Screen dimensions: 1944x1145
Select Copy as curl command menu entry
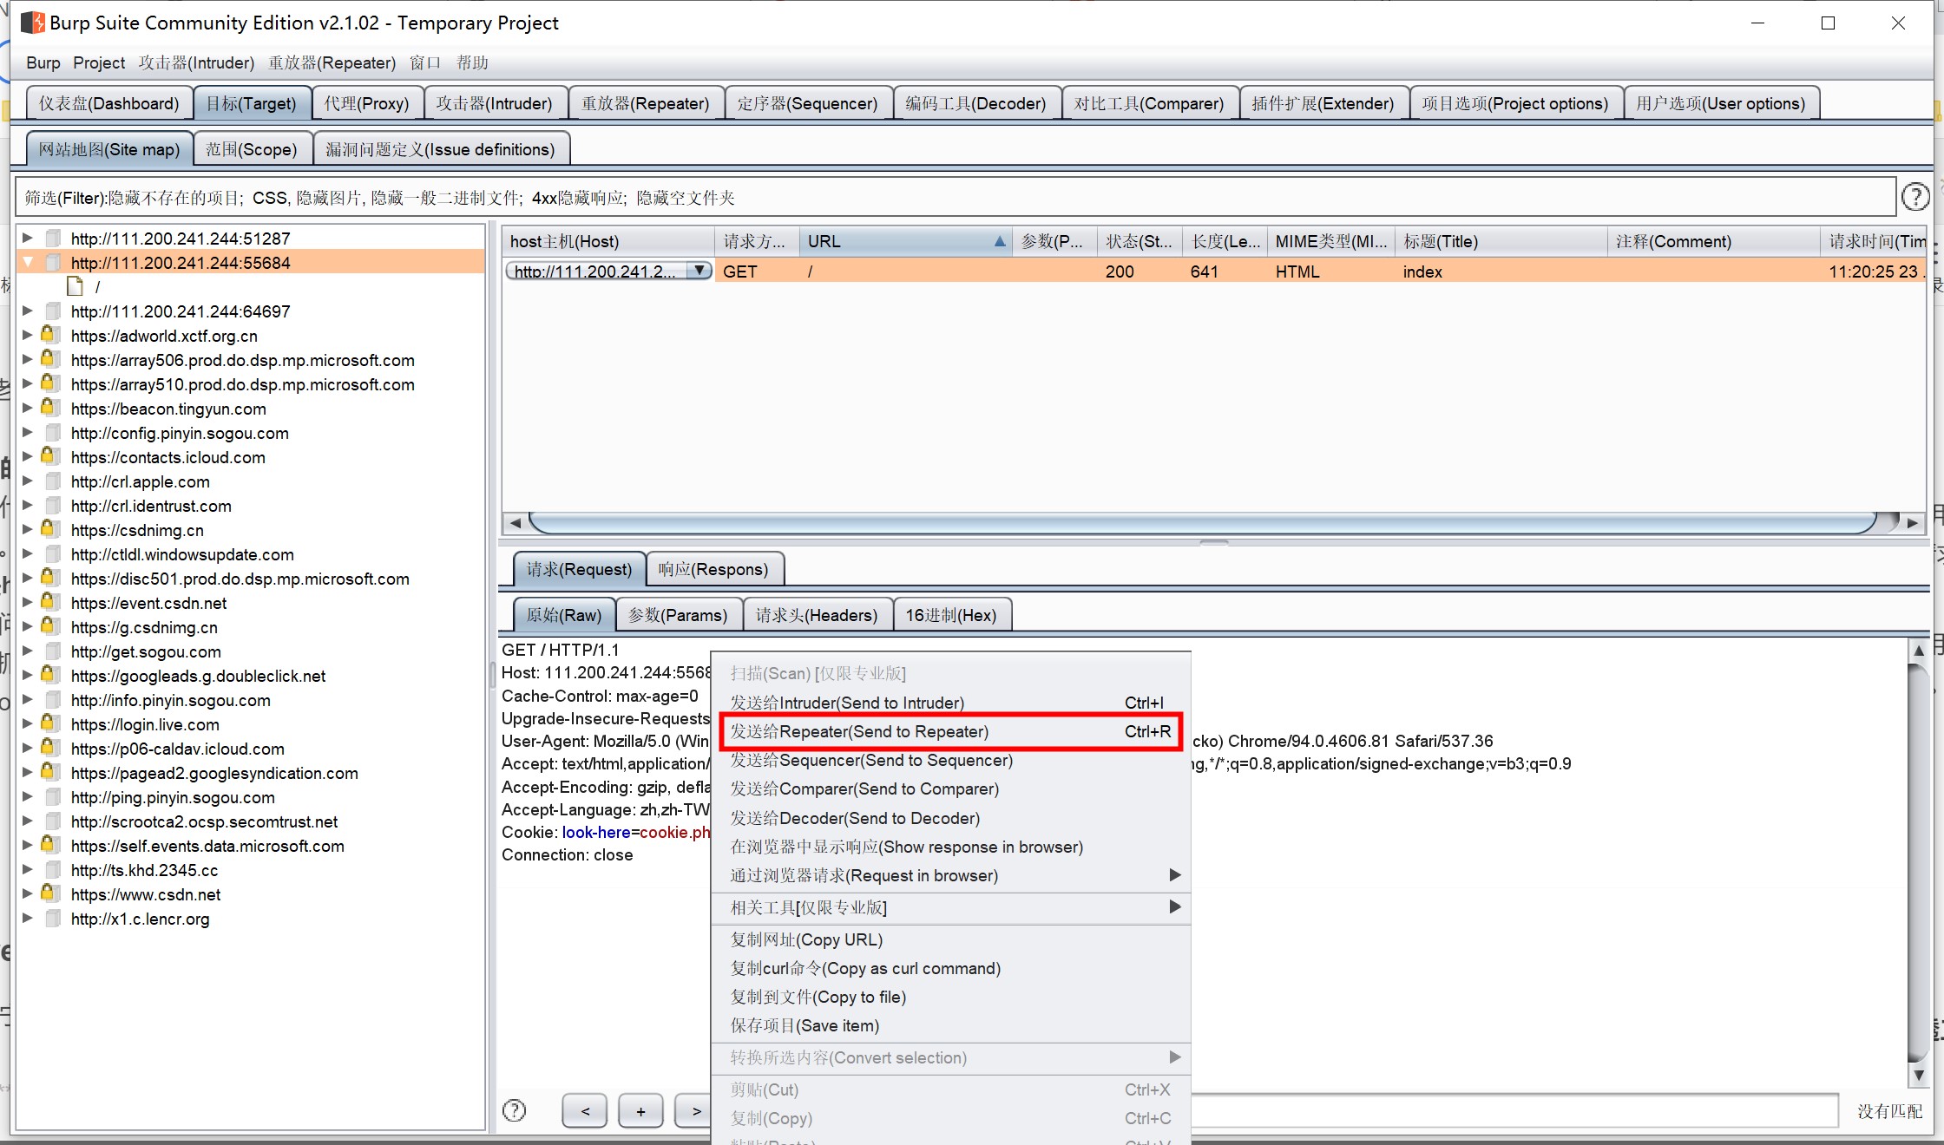tap(864, 968)
